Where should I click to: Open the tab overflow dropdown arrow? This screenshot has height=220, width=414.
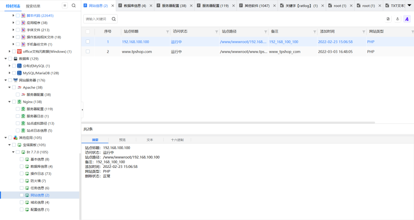click(x=410, y=6)
